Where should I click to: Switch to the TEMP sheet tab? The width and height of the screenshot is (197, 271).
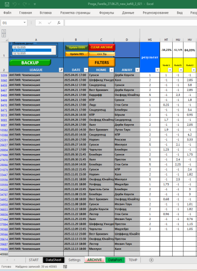[x=133, y=260]
